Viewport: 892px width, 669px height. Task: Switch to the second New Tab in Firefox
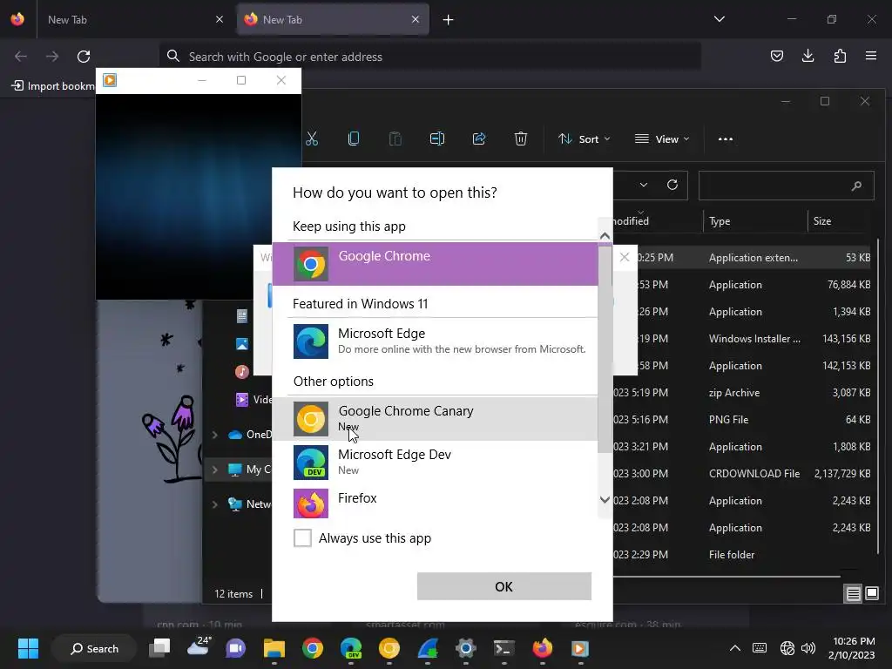pyautogui.click(x=333, y=19)
